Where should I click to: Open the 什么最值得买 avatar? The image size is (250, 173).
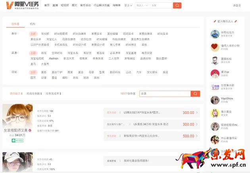tap(215, 140)
